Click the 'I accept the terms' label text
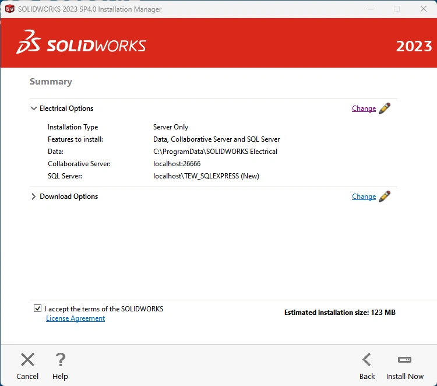This screenshot has width=437, height=386. coord(104,309)
